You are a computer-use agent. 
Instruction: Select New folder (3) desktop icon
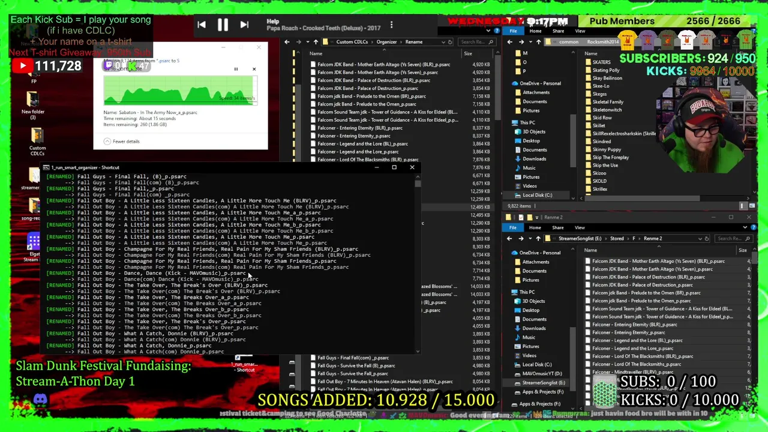pos(33,106)
